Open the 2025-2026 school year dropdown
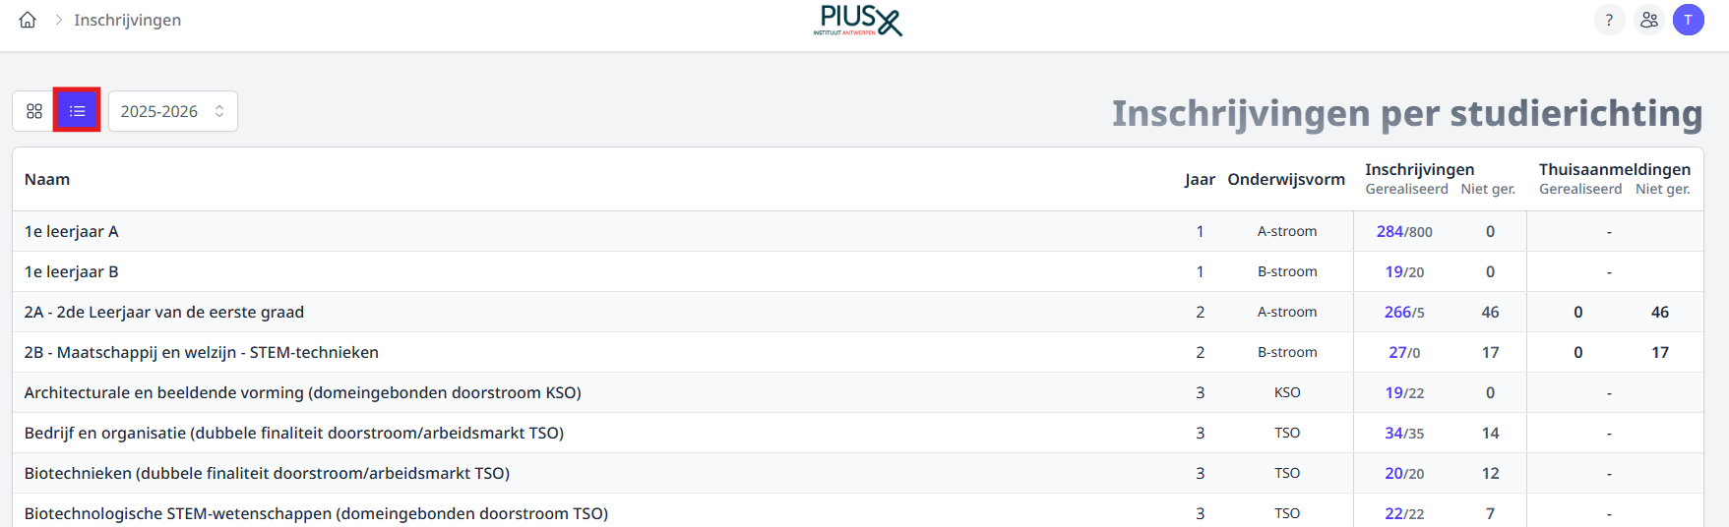 [173, 111]
